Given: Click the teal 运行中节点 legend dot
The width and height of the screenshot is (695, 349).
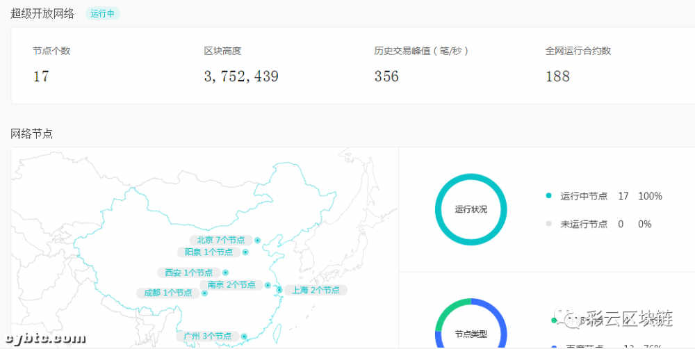Looking at the screenshot, I should click(x=549, y=195).
